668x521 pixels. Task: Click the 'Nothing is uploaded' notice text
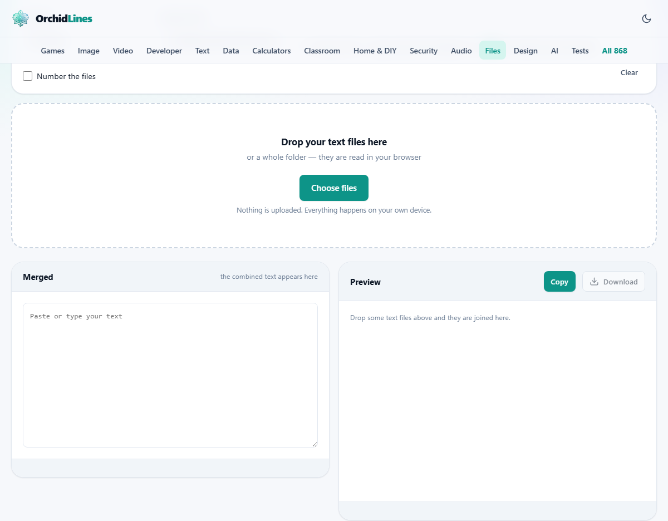[x=334, y=210]
